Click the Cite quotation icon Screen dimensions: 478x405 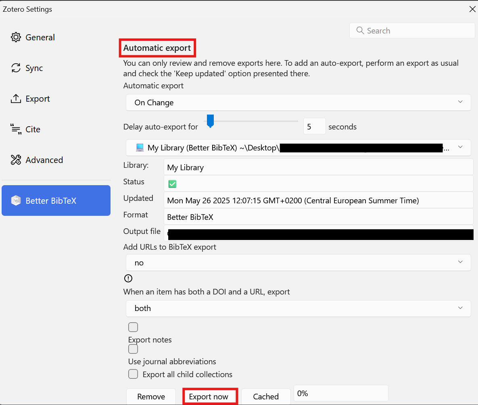(x=16, y=129)
